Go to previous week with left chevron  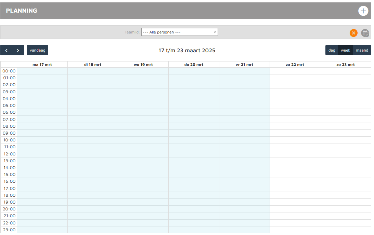pyautogui.click(x=7, y=50)
